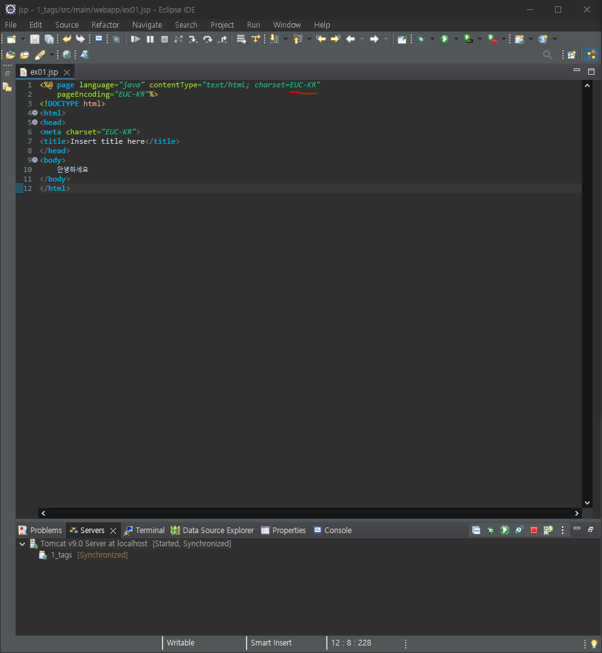Click the Coverage run icon

tap(468, 39)
